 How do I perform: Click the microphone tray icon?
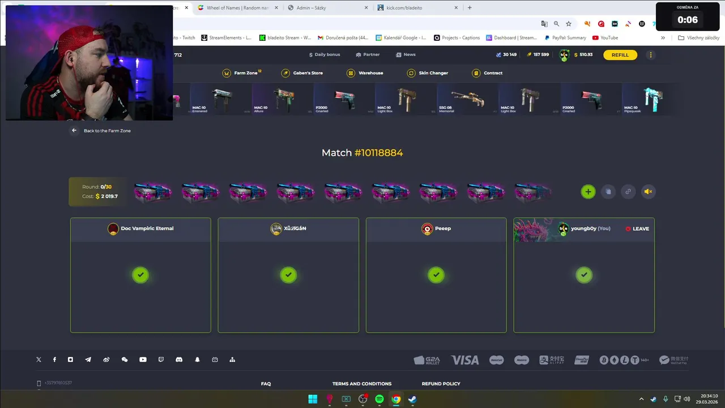tap(666, 399)
